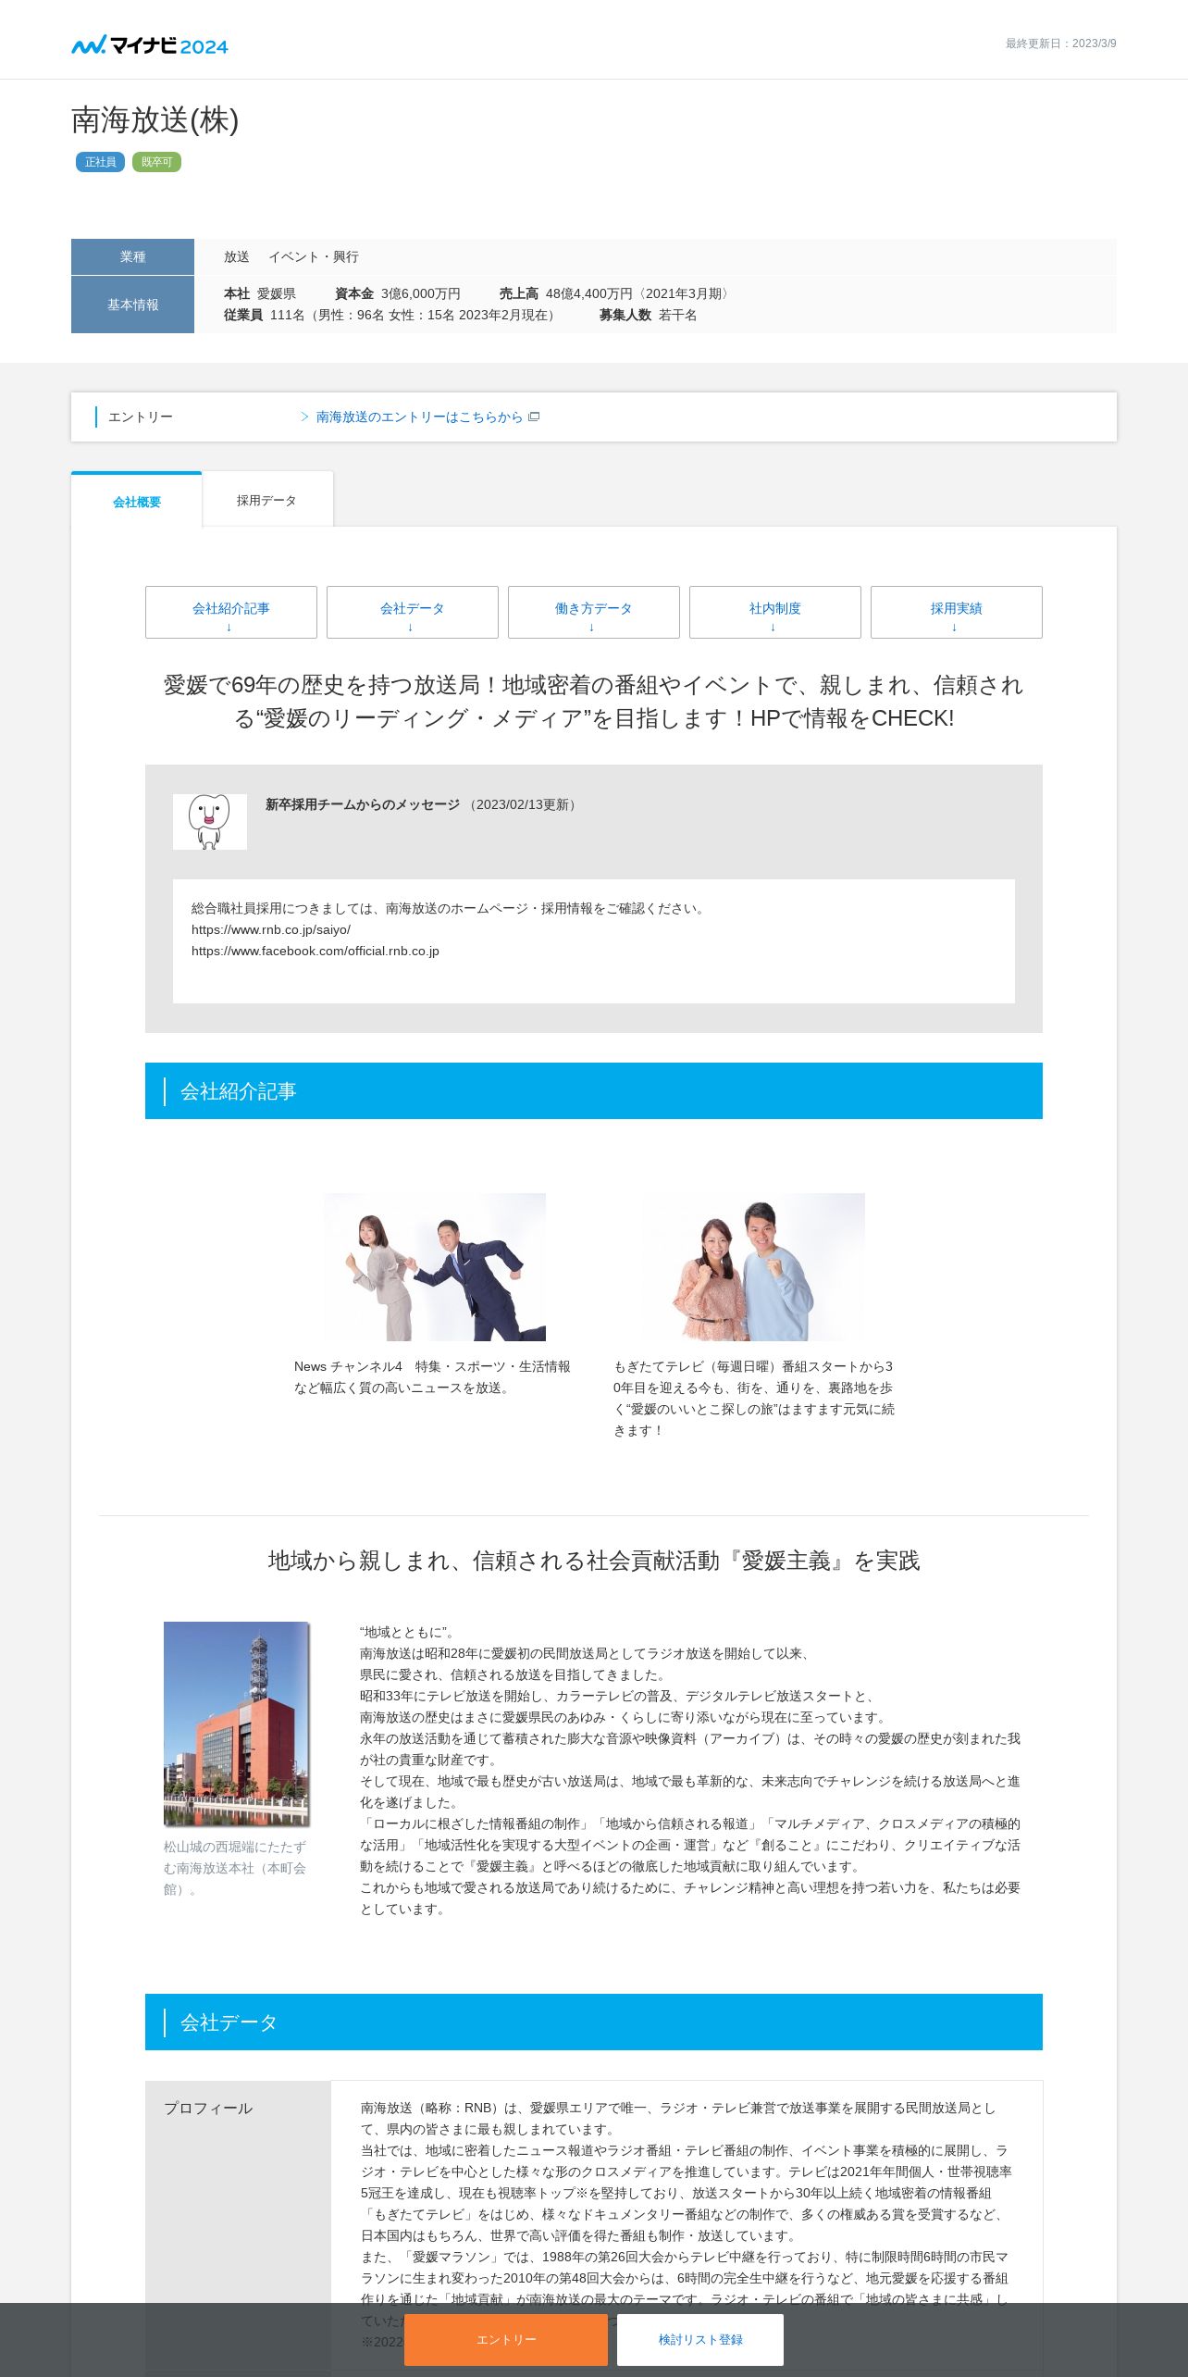Click the orange エントリー button
The image size is (1188, 2377).
[x=506, y=2339]
